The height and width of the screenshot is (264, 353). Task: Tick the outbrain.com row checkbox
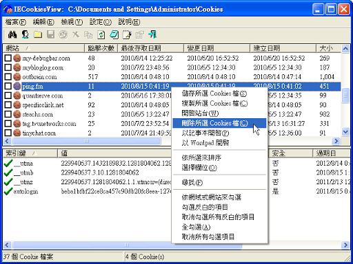pos(8,77)
